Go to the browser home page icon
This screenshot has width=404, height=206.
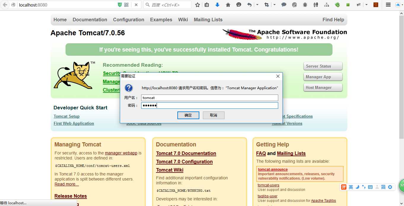[228, 5]
